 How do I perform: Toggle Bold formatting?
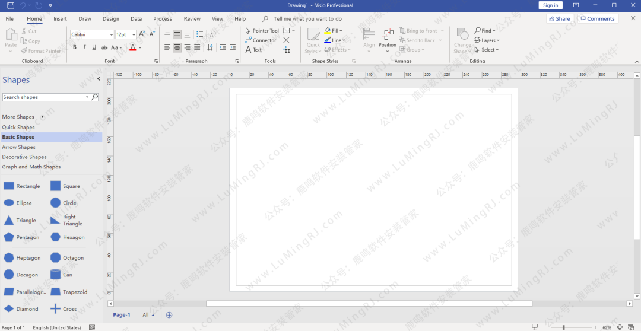tap(74, 47)
